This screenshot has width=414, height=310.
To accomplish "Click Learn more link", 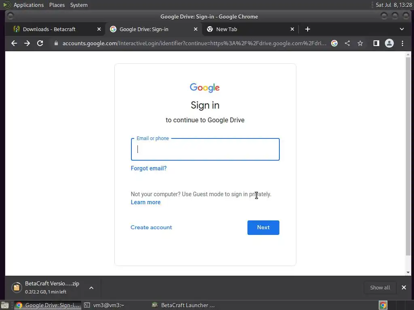I will pyautogui.click(x=146, y=202).
